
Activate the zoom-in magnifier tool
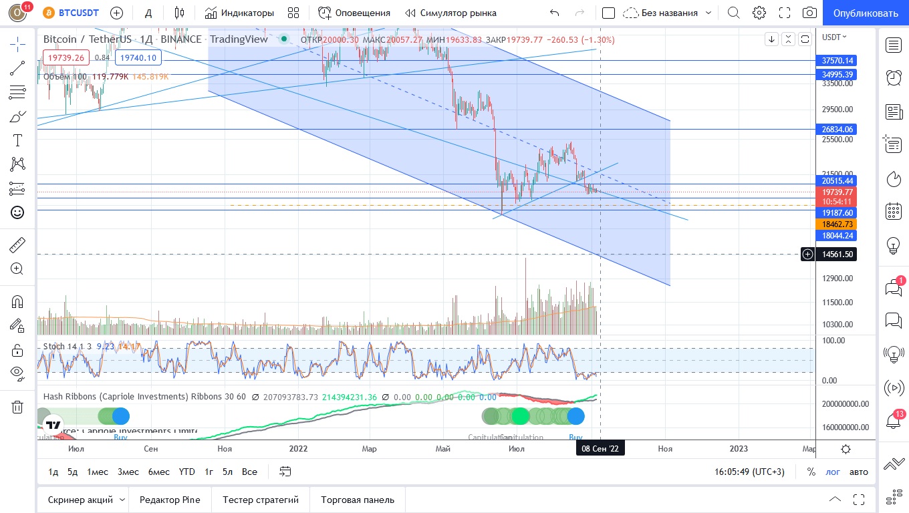click(x=17, y=269)
